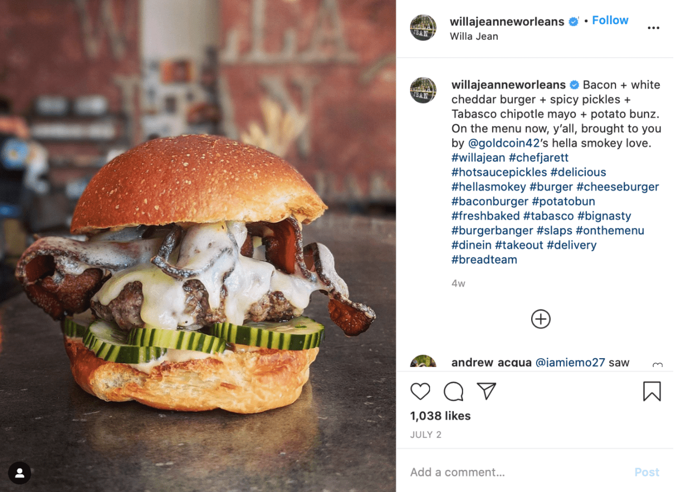Image resolution: width=683 pixels, height=492 pixels.
Task: Open the Willa Jean location link
Action: 474,37
